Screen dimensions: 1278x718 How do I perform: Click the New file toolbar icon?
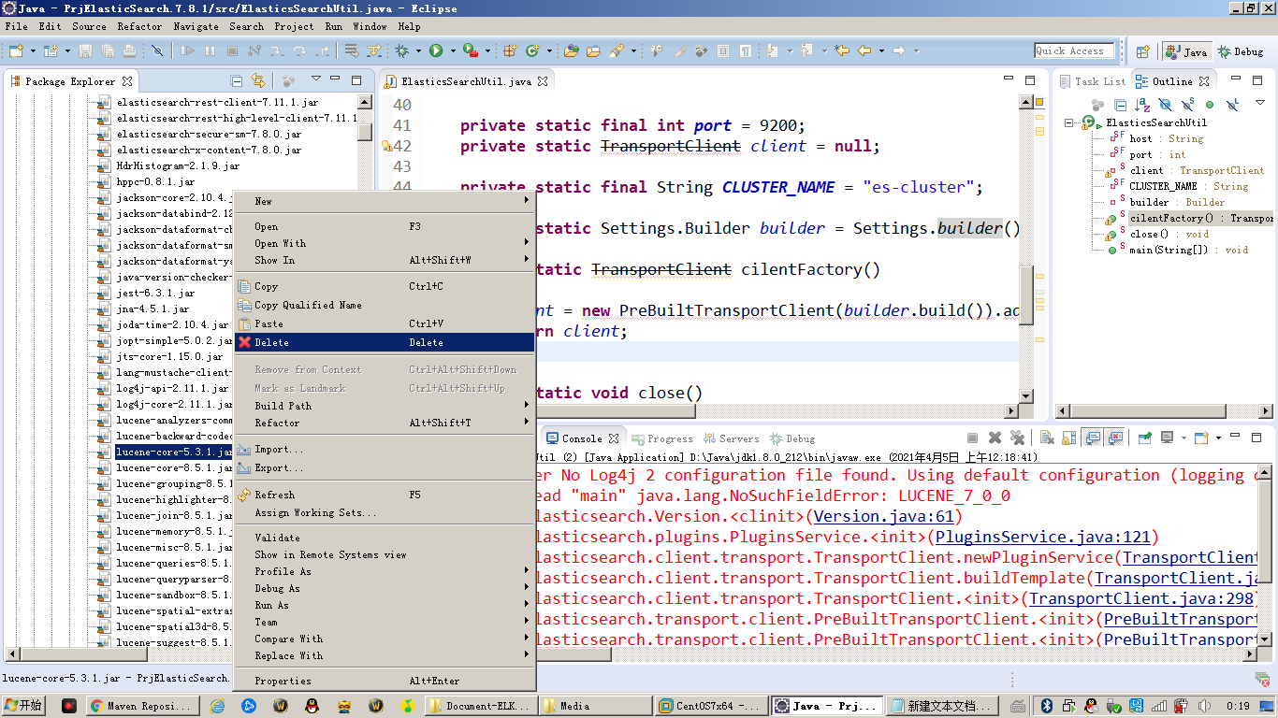(x=16, y=50)
